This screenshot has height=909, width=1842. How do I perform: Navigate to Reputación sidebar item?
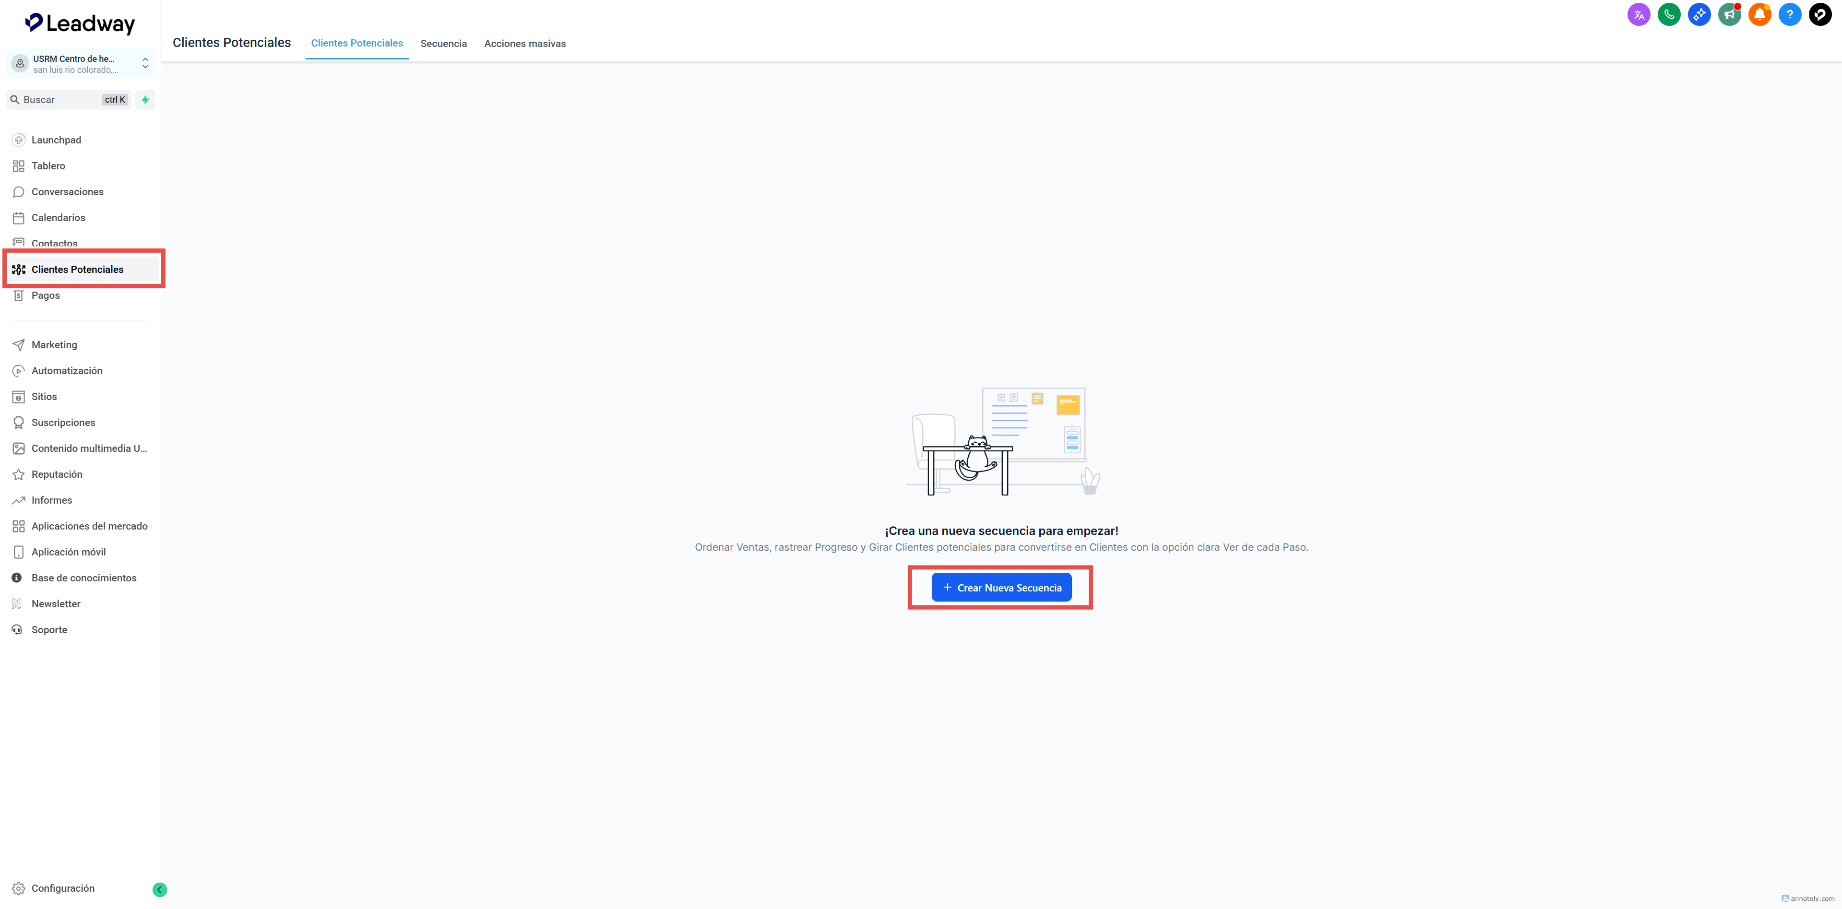coord(57,474)
